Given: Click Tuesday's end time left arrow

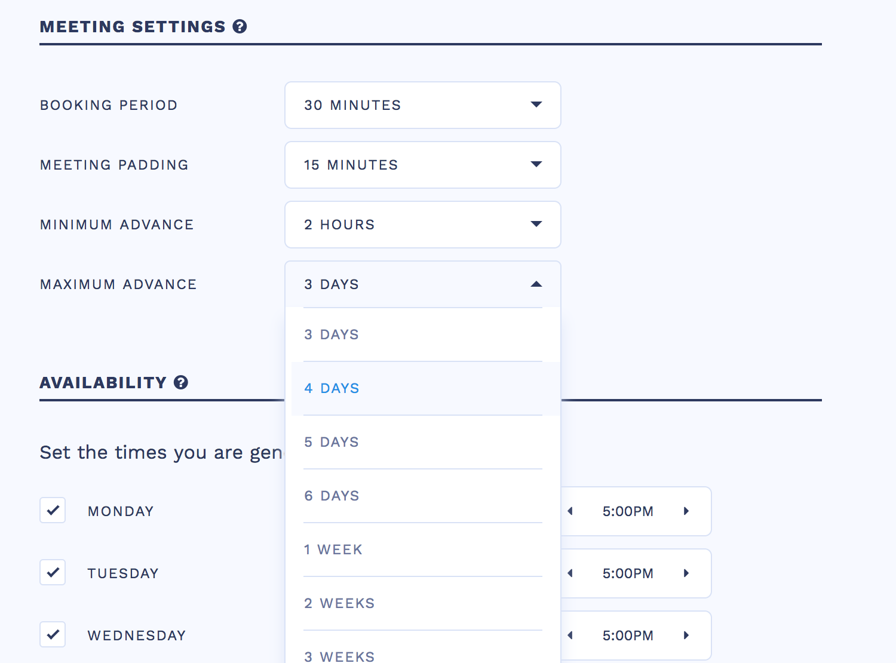Looking at the screenshot, I should [570, 573].
